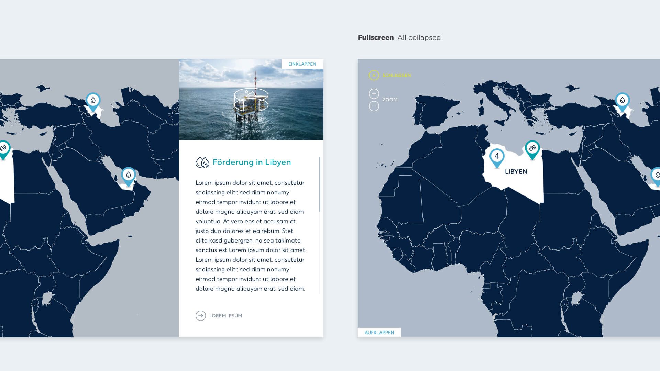The width and height of the screenshot is (660, 371).
Task: Click the arrow circle next to LOREM IPSUM
Action: pyautogui.click(x=201, y=316)
